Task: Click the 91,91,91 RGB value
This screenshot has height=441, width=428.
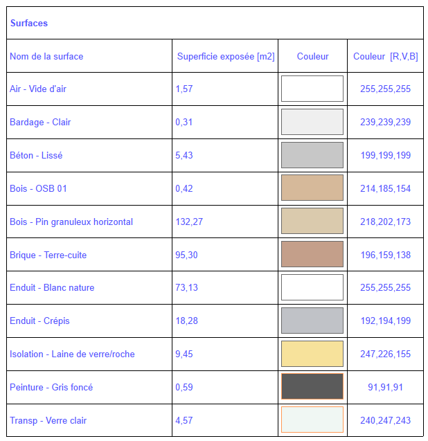Action: click(x=385, y=388)
